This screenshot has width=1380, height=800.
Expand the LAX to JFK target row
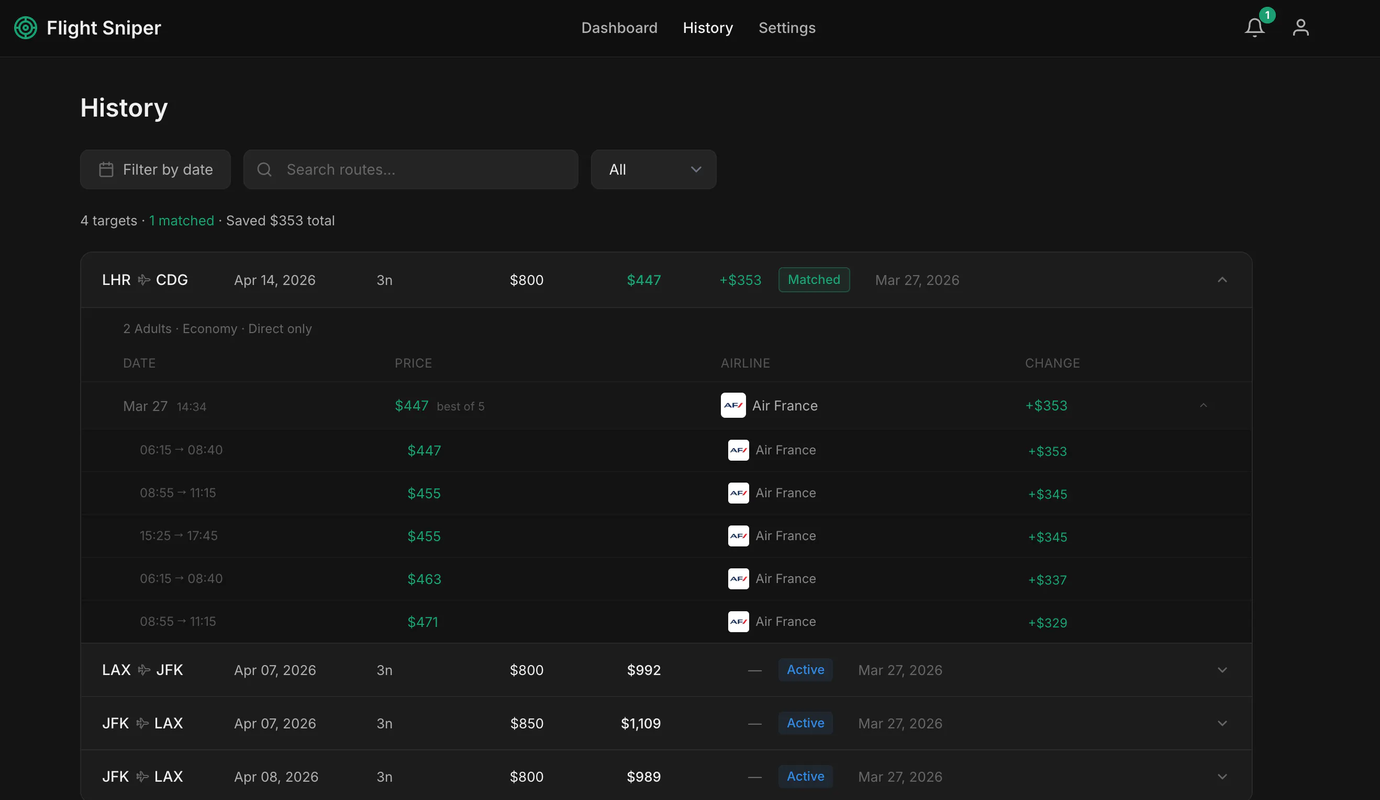click(x=1222, y=670)
